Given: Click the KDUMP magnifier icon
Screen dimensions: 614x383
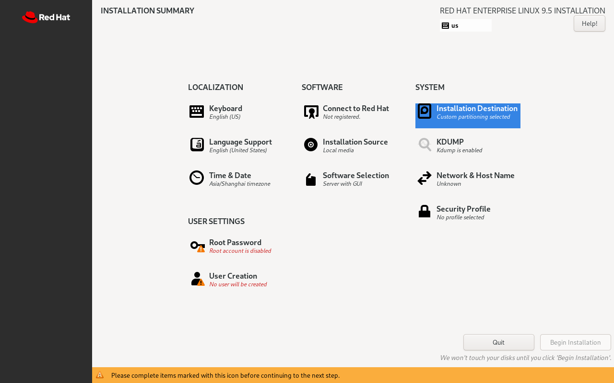Looking at the screenshot, I should click(425, 145).
